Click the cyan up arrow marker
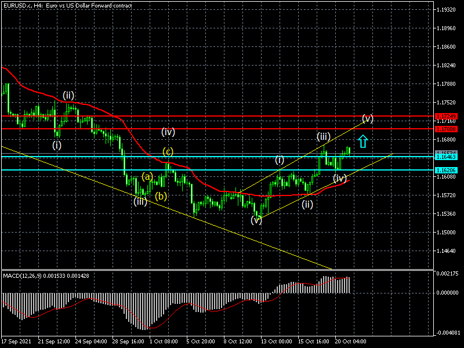 click(x=363, y=141)
